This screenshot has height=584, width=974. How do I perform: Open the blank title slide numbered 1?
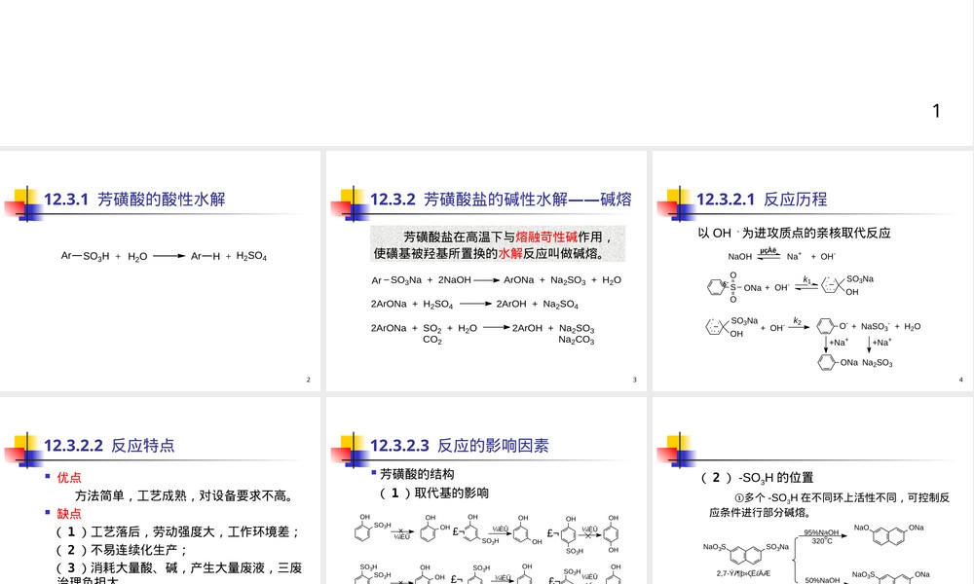click(487, 73)
